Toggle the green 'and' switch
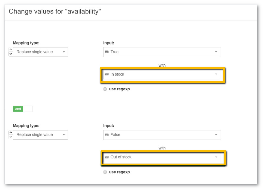This screenshot has height=191, width=264. point(18,109)
